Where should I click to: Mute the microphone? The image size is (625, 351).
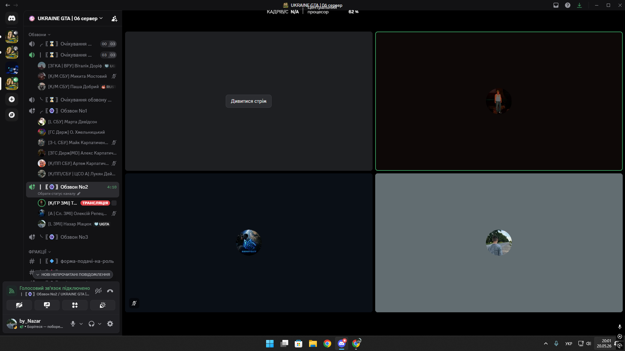[x=73, y=324]
